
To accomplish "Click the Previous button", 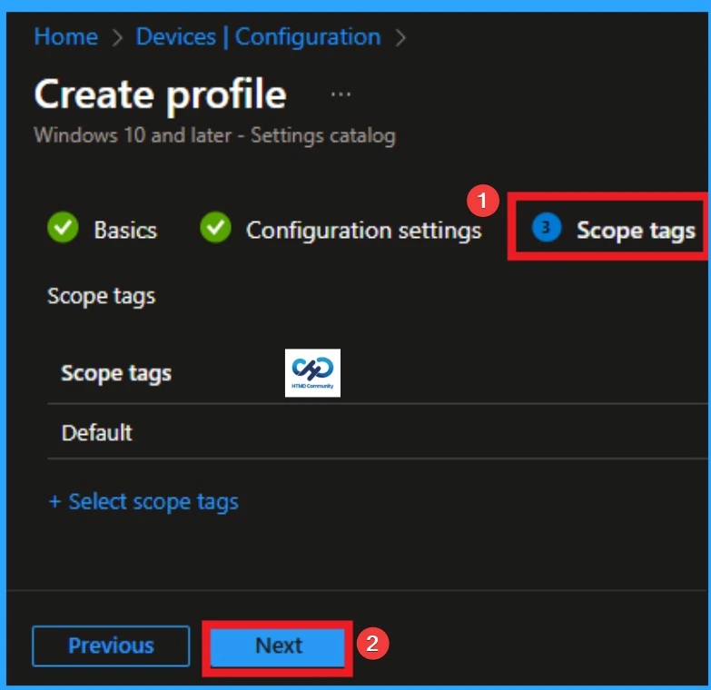I will [111, 646].
